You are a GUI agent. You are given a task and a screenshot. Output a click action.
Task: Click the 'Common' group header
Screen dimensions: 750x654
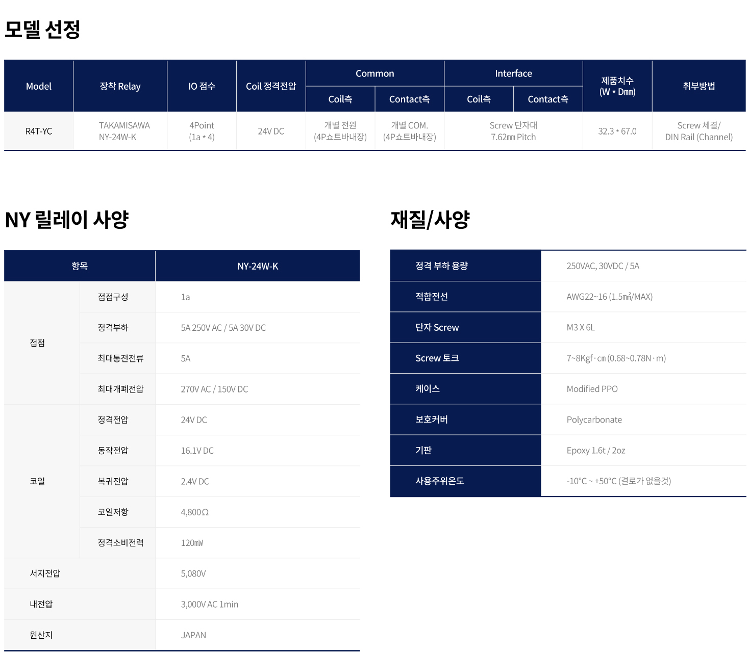(x=375, y=73)
